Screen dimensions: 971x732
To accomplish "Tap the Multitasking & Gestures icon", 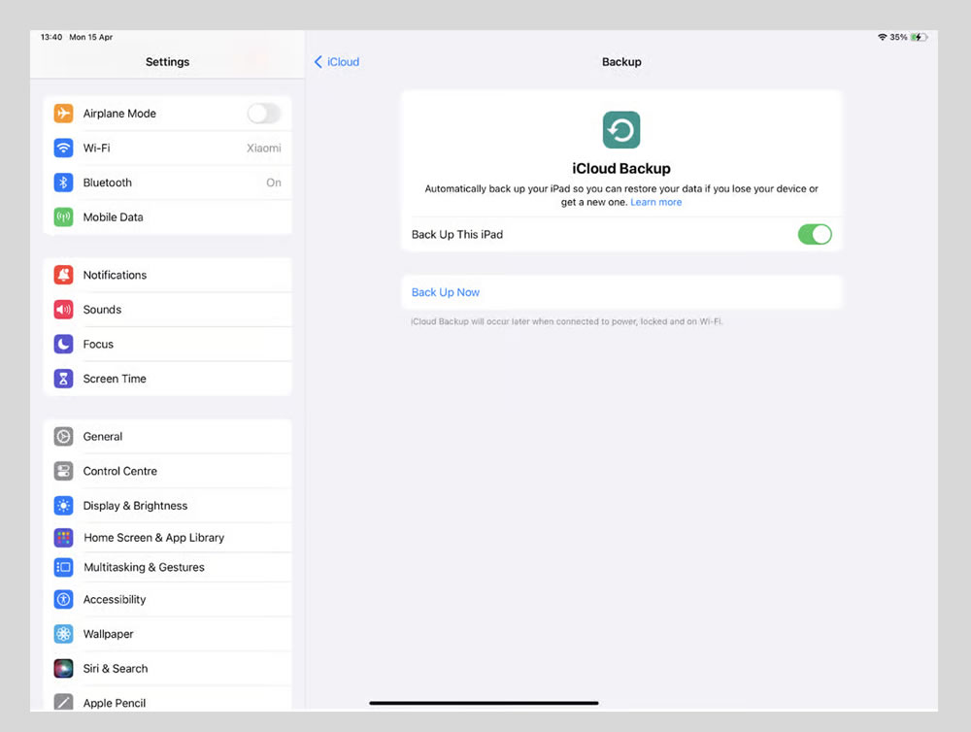I will pos(63,567).
